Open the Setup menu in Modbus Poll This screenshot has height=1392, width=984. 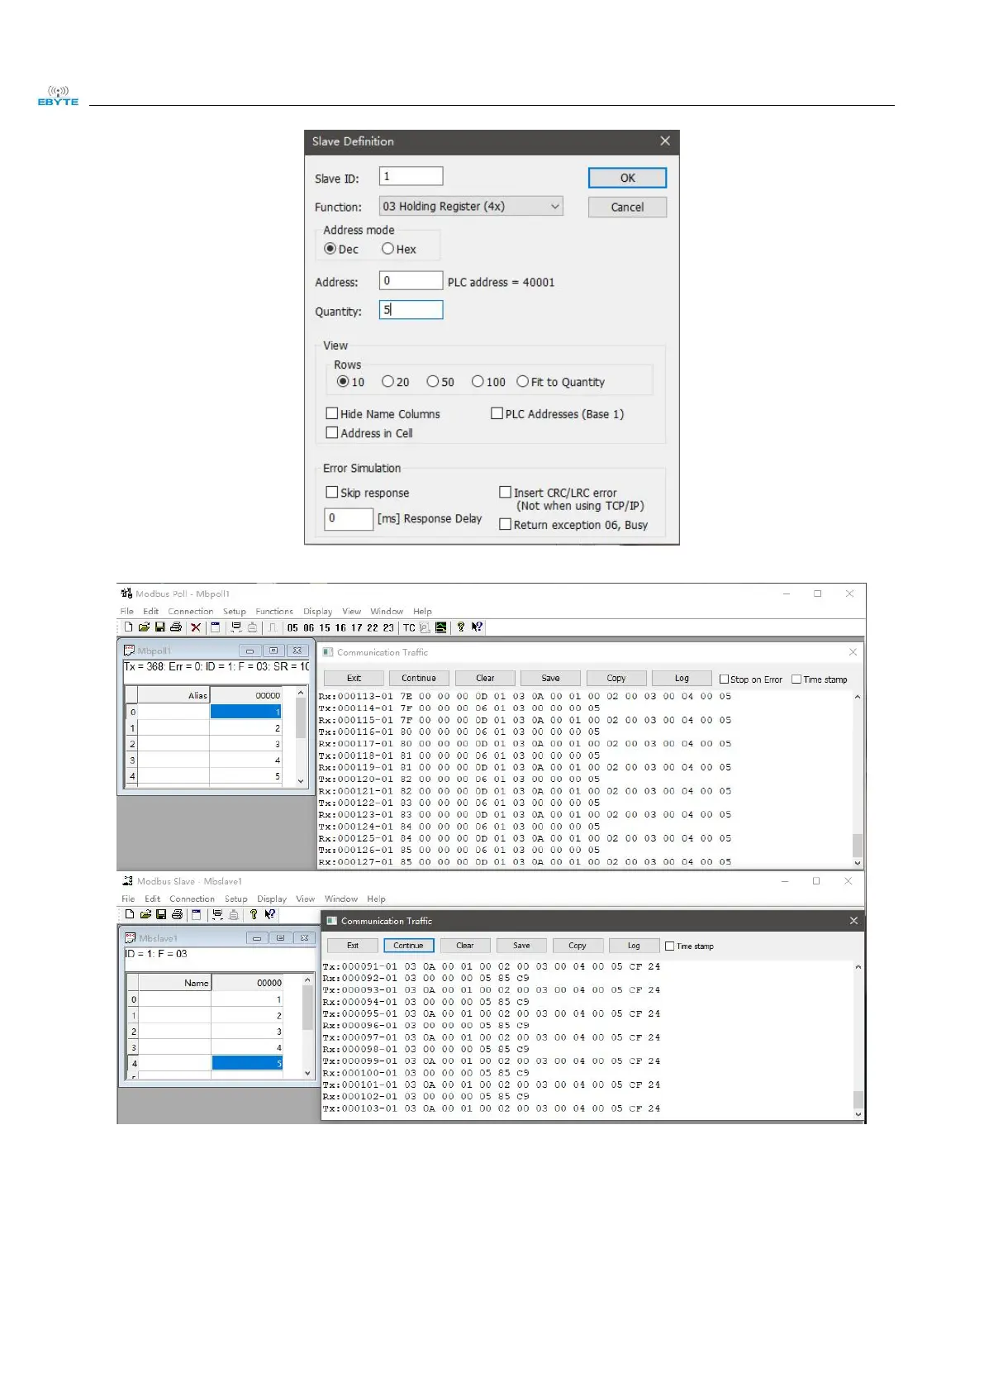click(x=235, y=612)
